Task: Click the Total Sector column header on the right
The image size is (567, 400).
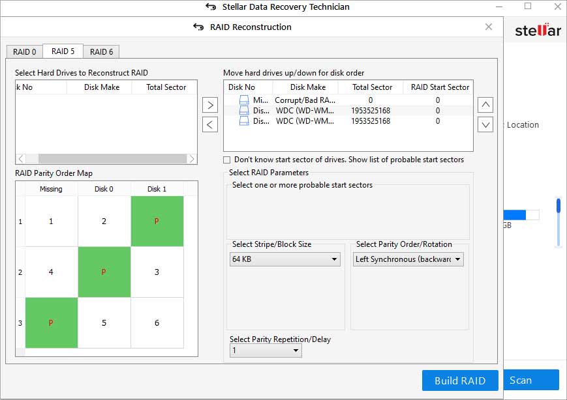Action: click(x=372, y=87)
